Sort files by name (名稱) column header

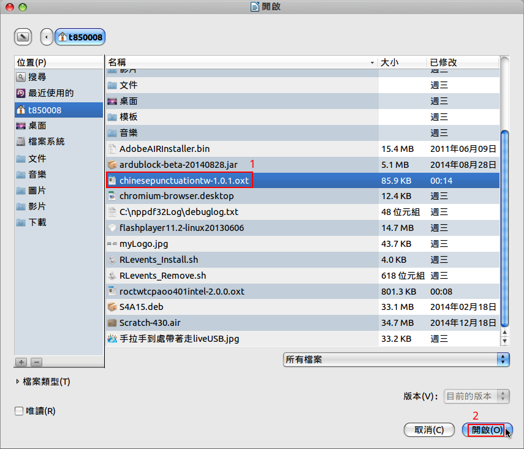click(x=241, y=62)
